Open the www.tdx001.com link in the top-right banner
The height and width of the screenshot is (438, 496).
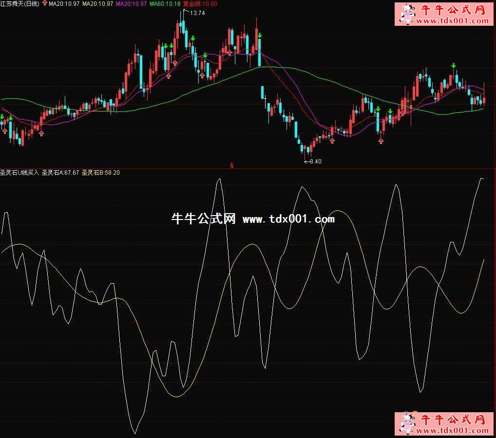coord(452,21)
